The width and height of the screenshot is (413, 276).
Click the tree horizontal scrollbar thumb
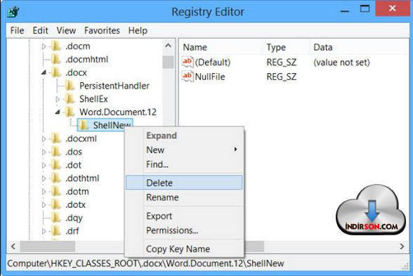point(48,247)
